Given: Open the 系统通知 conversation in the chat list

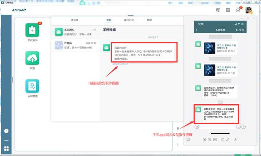Looking at the screenshot, I should 75,32.
